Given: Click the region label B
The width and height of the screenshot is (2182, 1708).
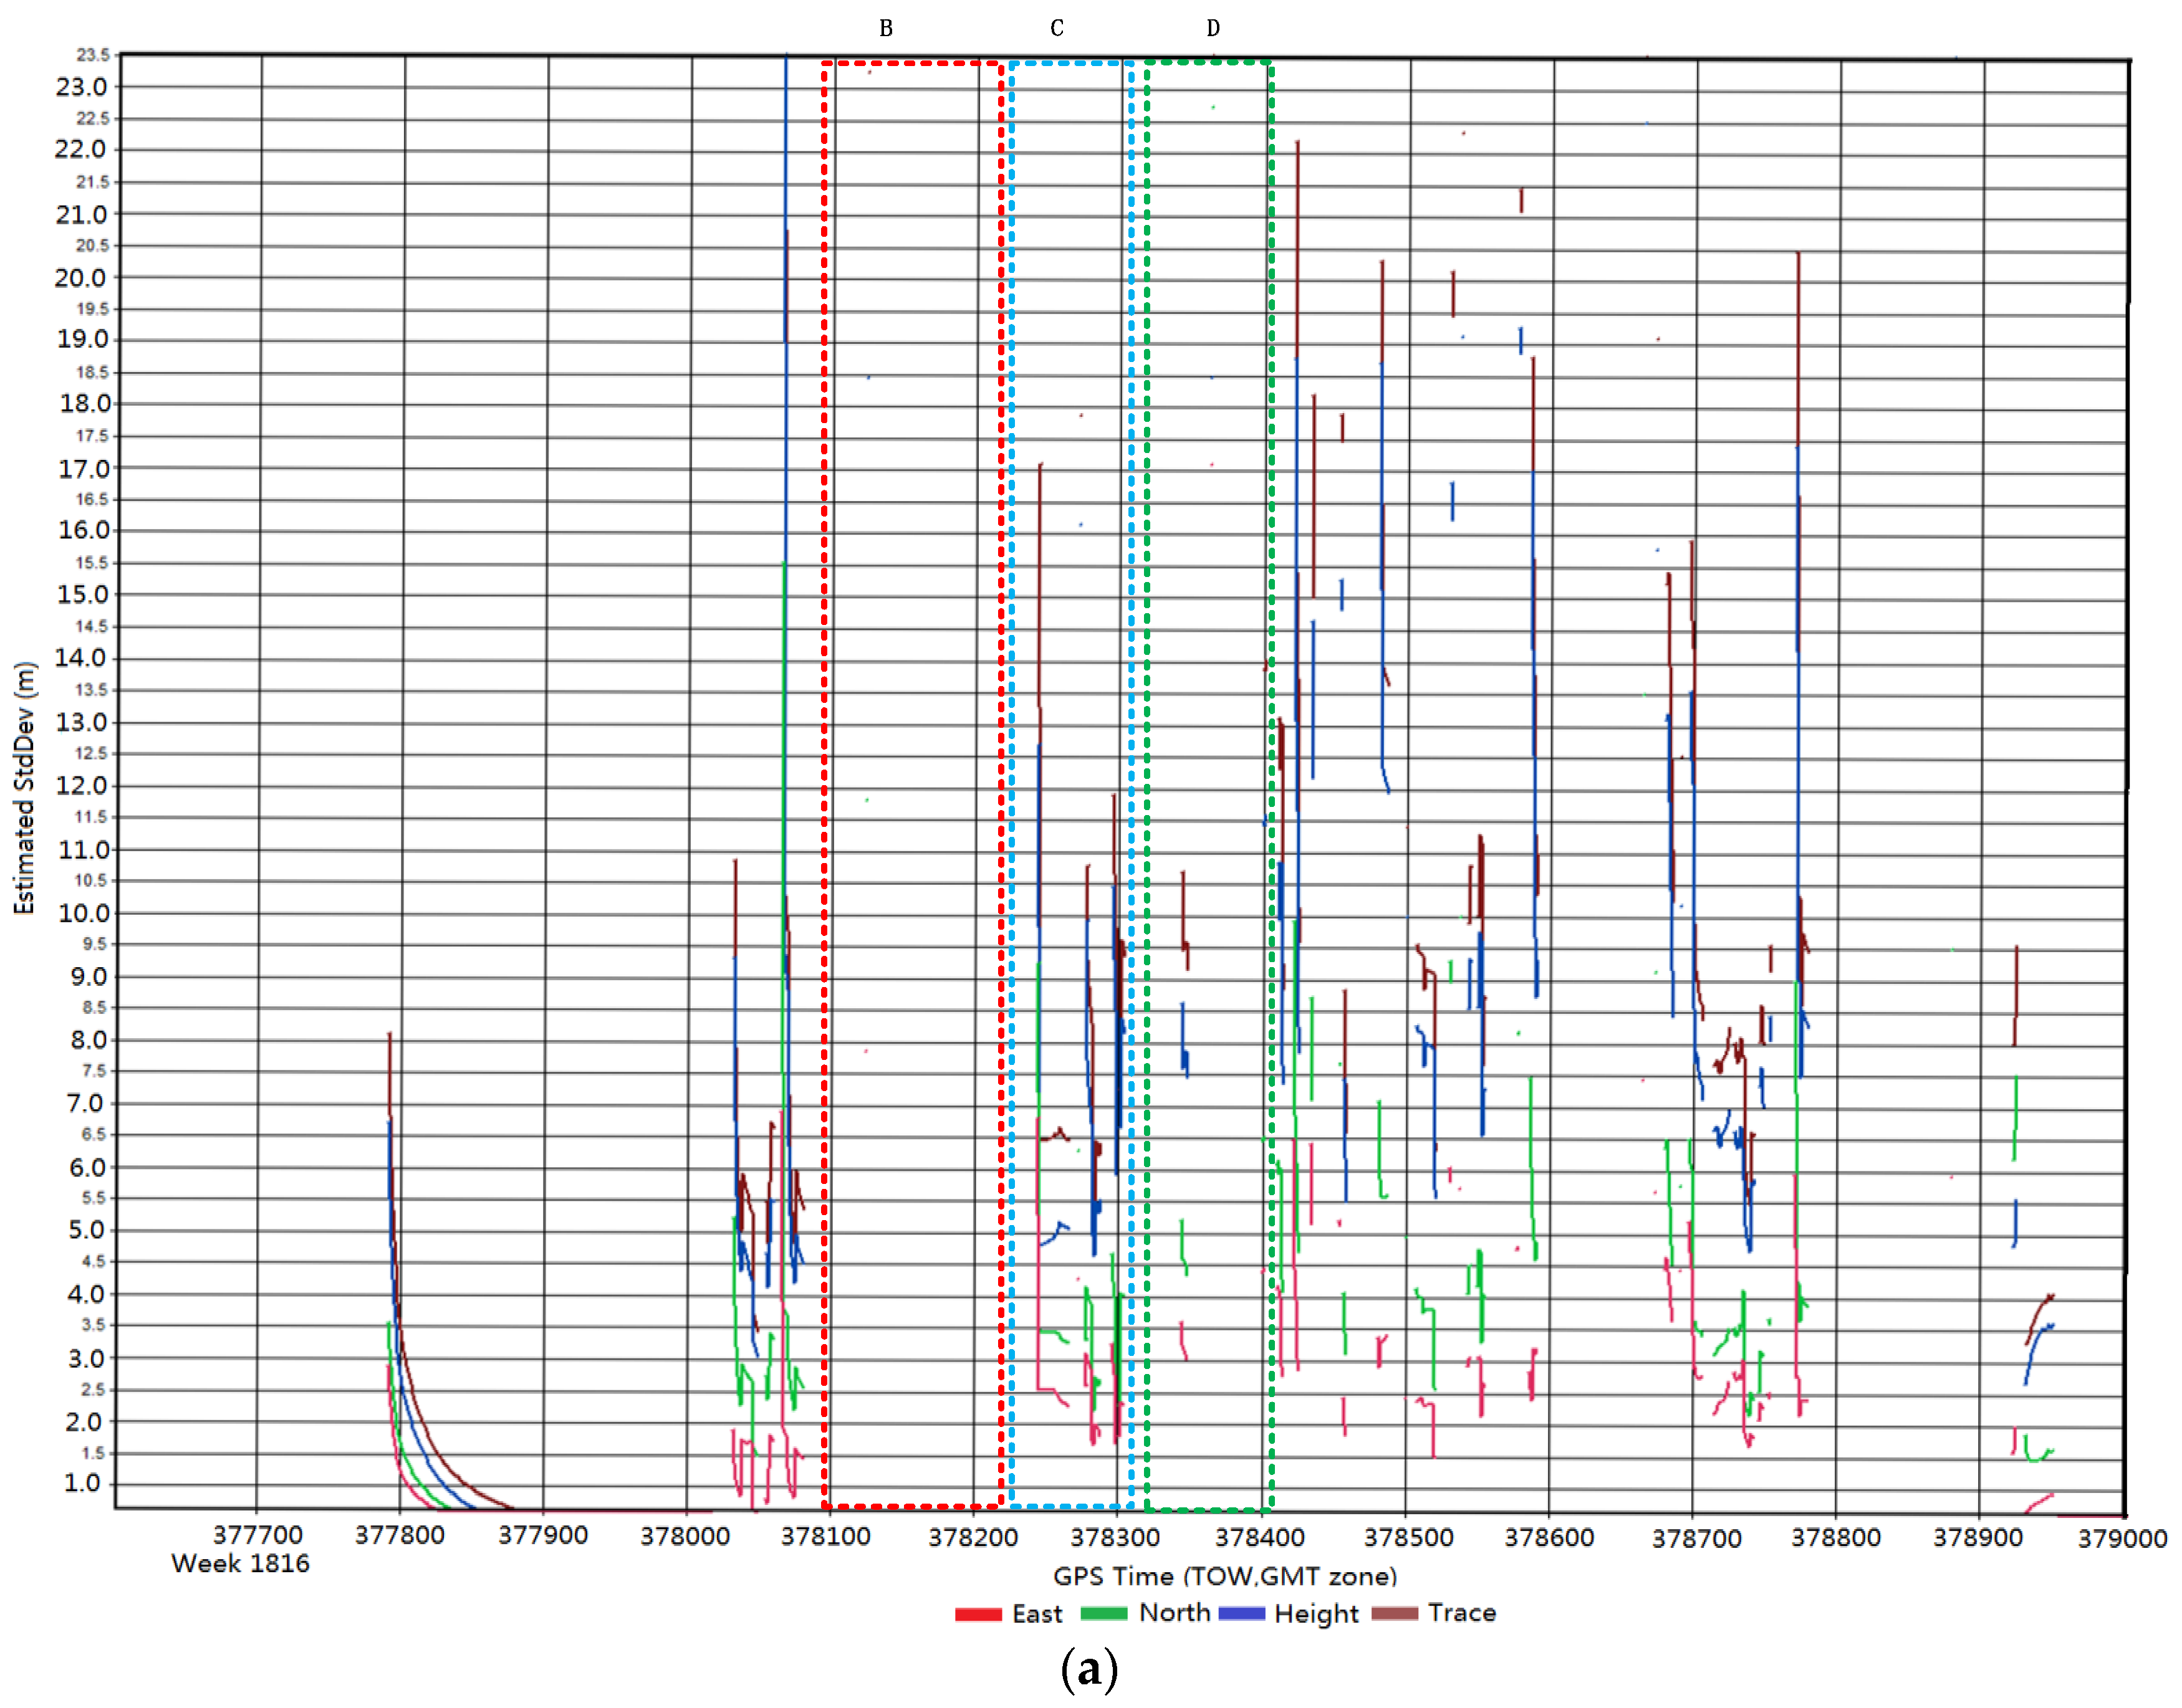Looking at the screenshot, I should pyautogui.click(x=885, y=29).
